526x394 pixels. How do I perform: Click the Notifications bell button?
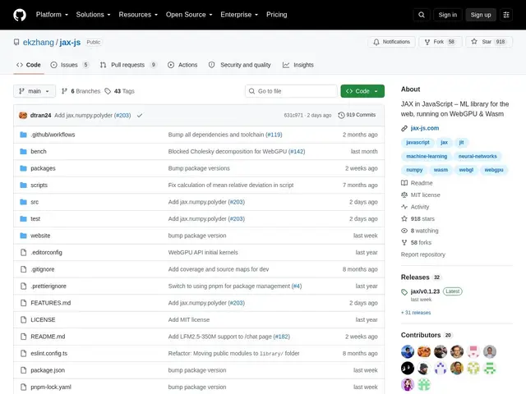coord(391,42)
